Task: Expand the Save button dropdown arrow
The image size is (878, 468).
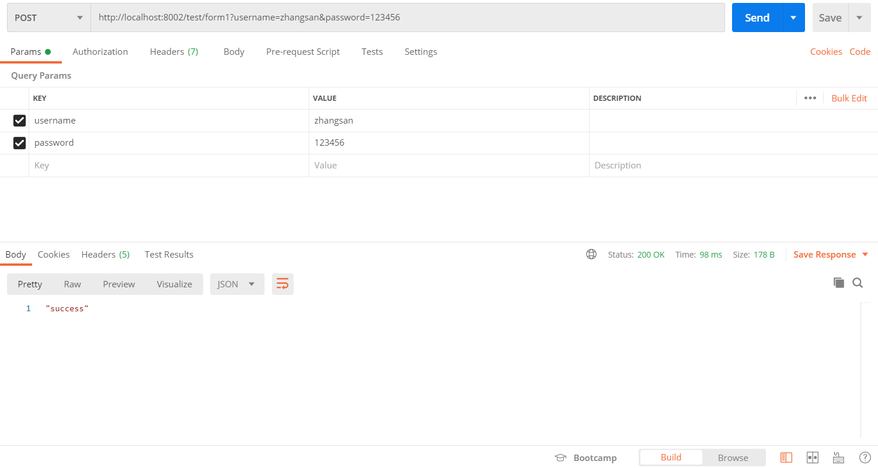Action: pos(859,17)
